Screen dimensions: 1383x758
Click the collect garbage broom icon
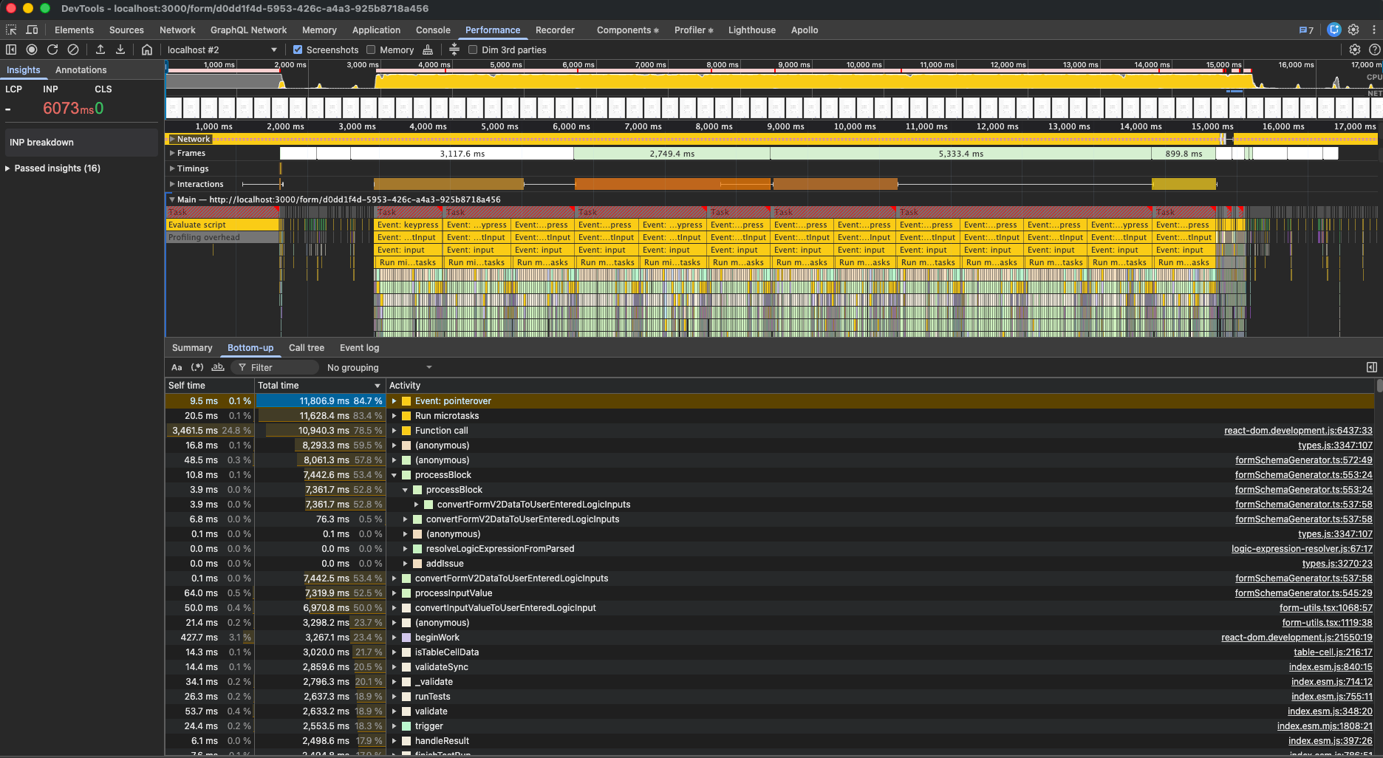pyautogui.click(x=428, y=49)
